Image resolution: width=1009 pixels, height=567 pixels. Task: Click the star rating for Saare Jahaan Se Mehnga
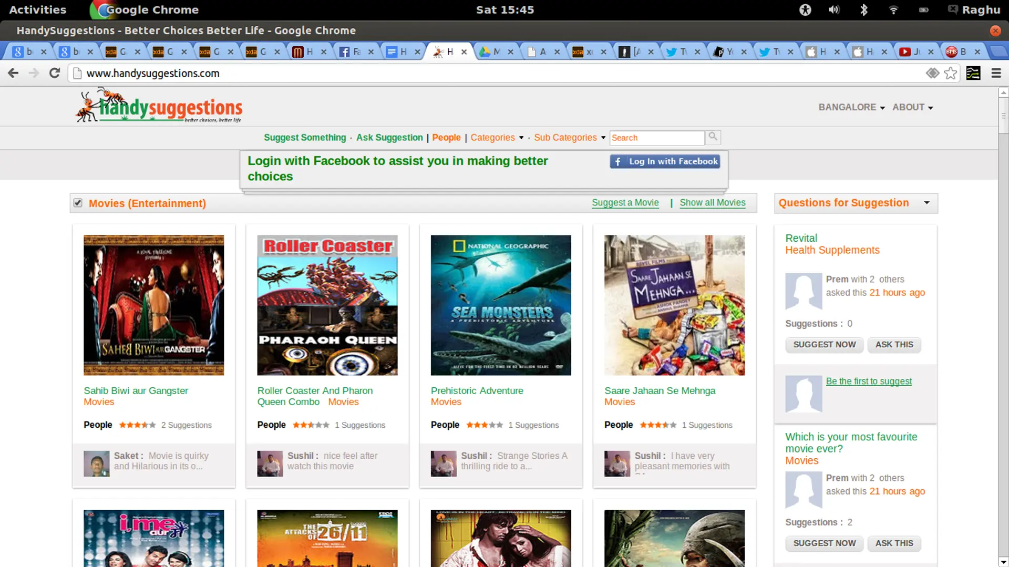[x=658, y=425]
